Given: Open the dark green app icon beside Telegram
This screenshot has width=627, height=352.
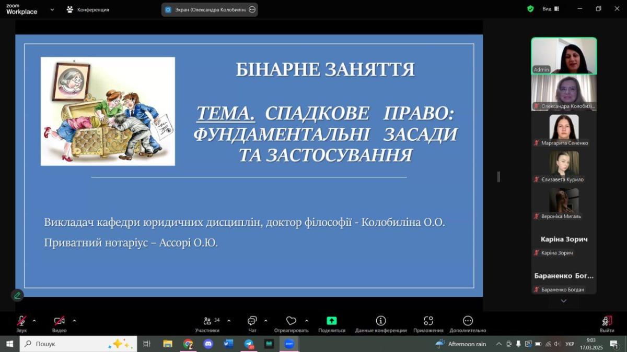Looking at the screenshot, I should click(269, 344).
